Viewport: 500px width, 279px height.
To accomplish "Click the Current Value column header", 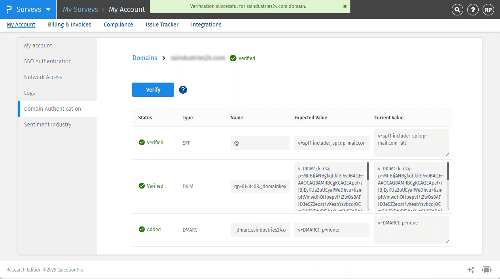I will point(389,118).
